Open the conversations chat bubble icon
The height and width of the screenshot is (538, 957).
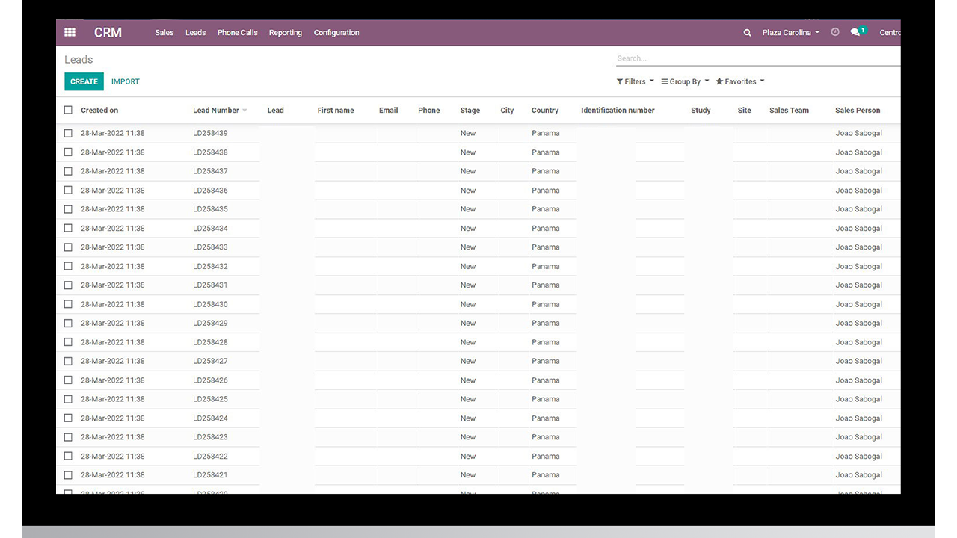coord(855,33)
